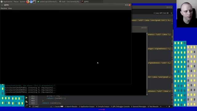Open the QEMU View menu
This screenshot has height=111, width=197.
tap(10, 8)
